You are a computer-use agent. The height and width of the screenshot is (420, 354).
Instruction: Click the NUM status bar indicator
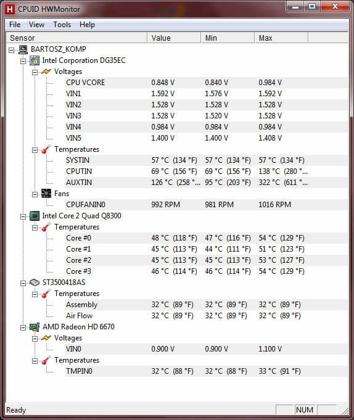click(x=305, y=410)
